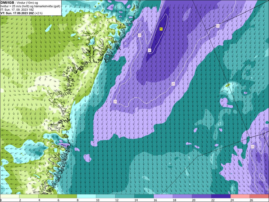This screenshot has width=269, height=202.
Task: Click the 25 label on the black boundary line
Action: pos(218,26)
